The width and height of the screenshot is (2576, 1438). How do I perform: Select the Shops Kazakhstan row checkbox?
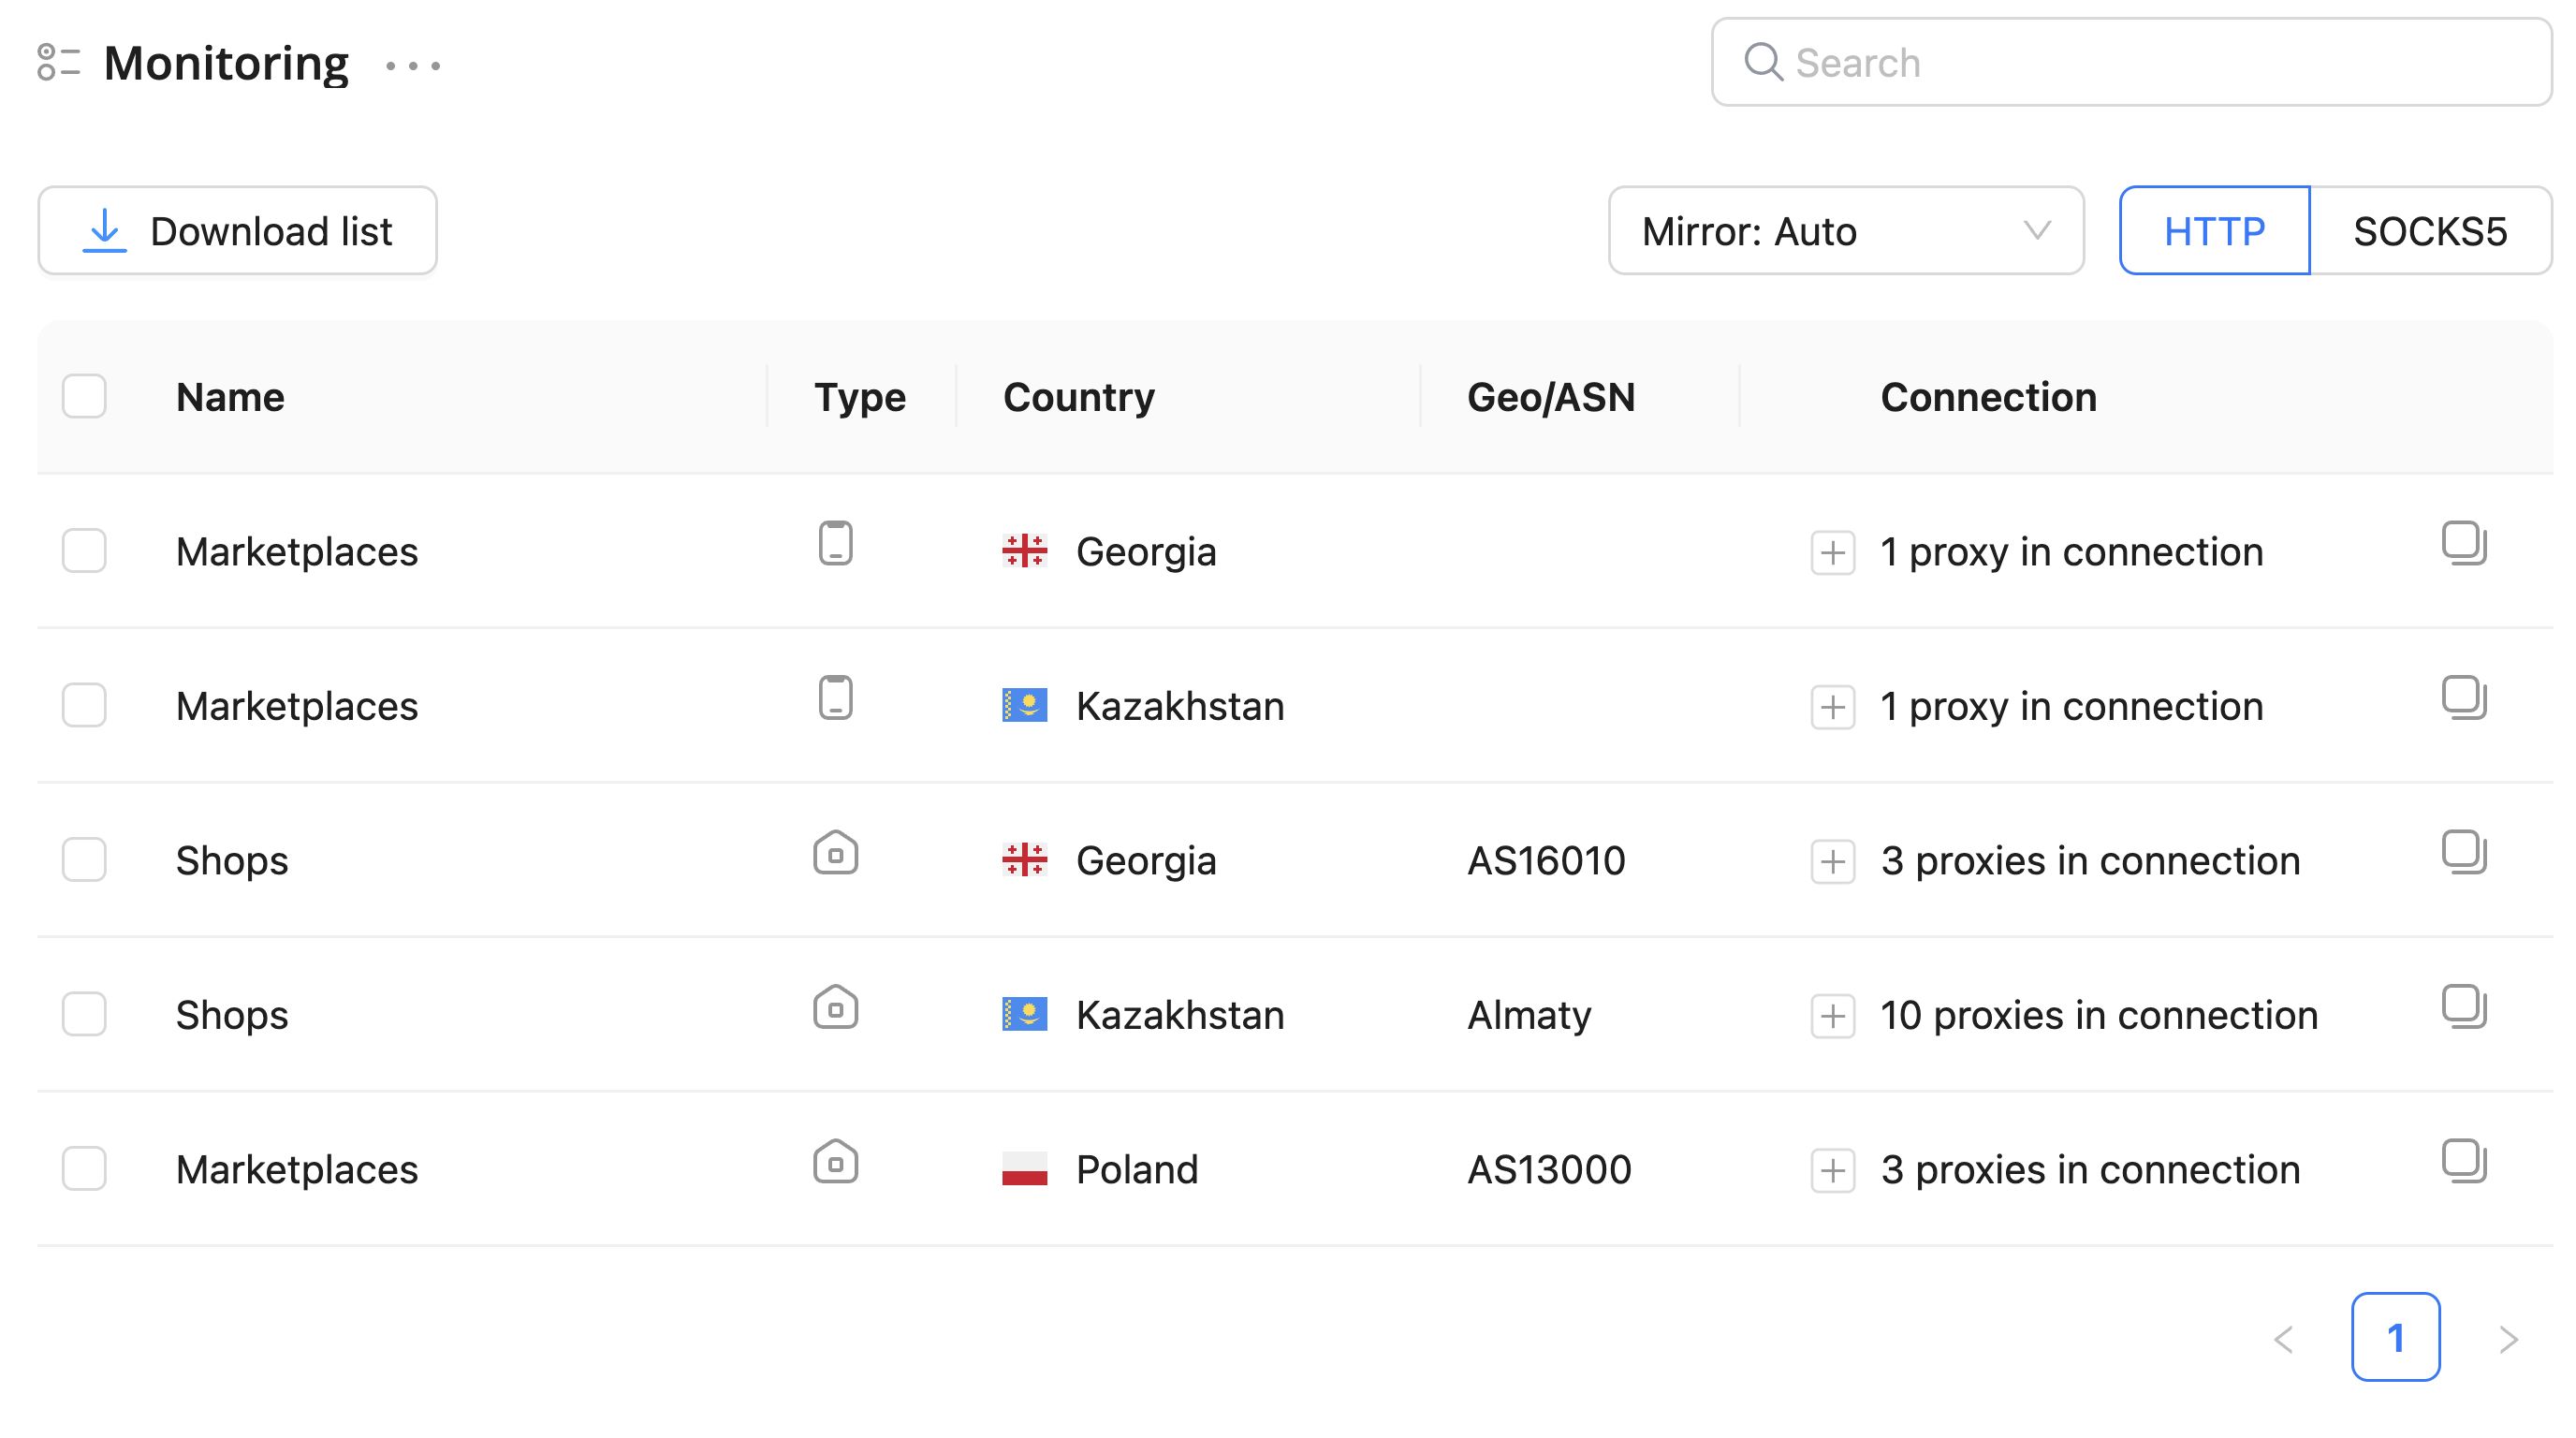pyautogui.click(x=84, y=1014)
